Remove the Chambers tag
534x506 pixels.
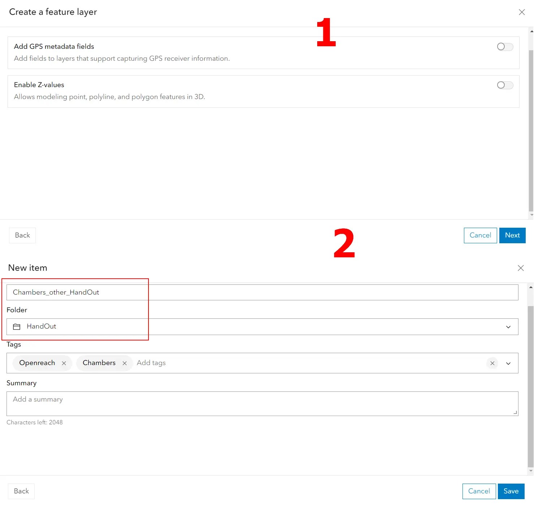pyautogui.click(x=124, y=363)
